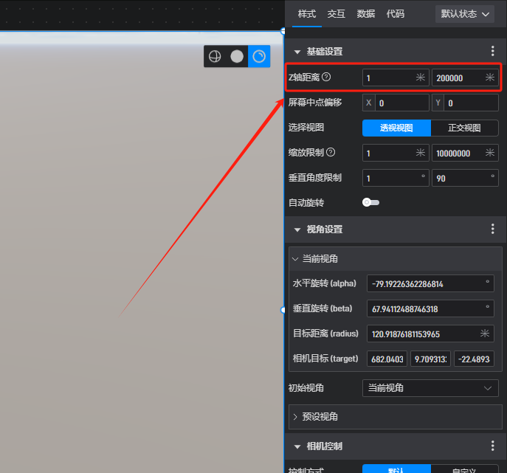507x473 pixels.
Task: Click 相机目标 target field showing 682.0403
Action: tap(387, 359)
